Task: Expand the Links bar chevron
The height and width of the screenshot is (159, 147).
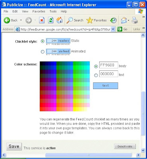Action: 143,28
